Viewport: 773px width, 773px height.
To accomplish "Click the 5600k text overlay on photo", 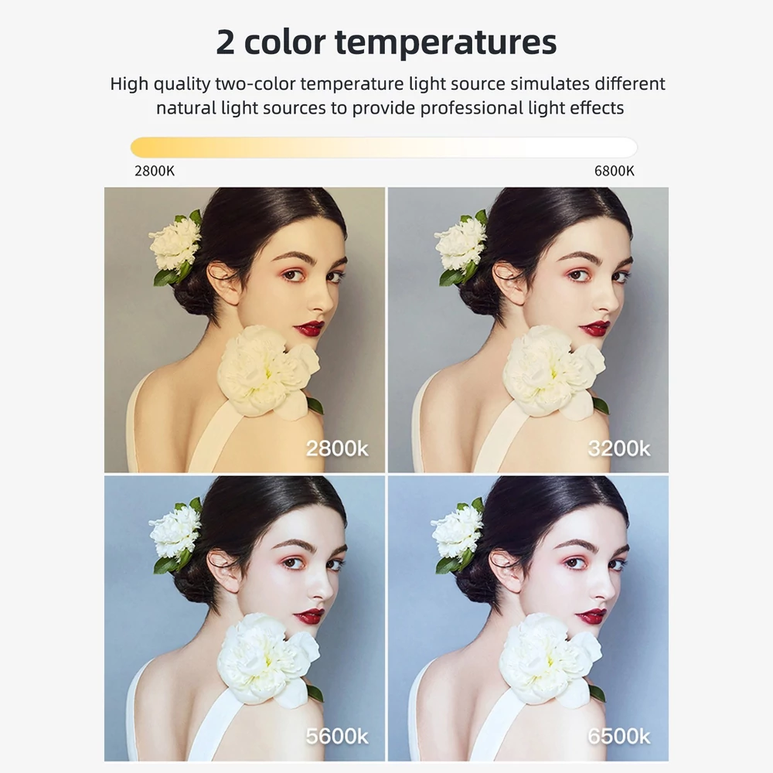I will [337, 737].
